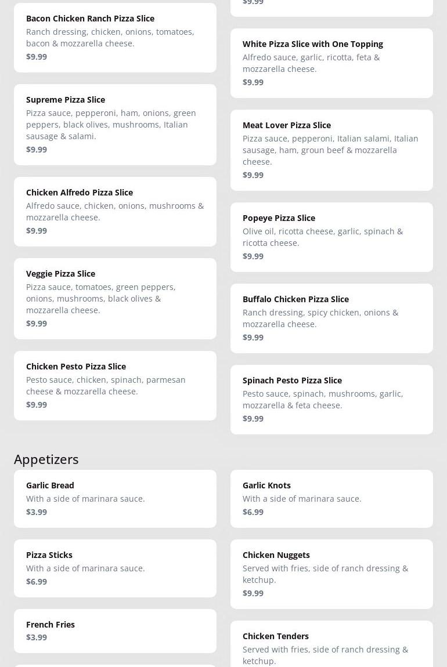The height and width of the screenshot is (667, 447).
Task: Click the Chicken Pesto Pizza Slice title
Action: (x=76, y=367)
